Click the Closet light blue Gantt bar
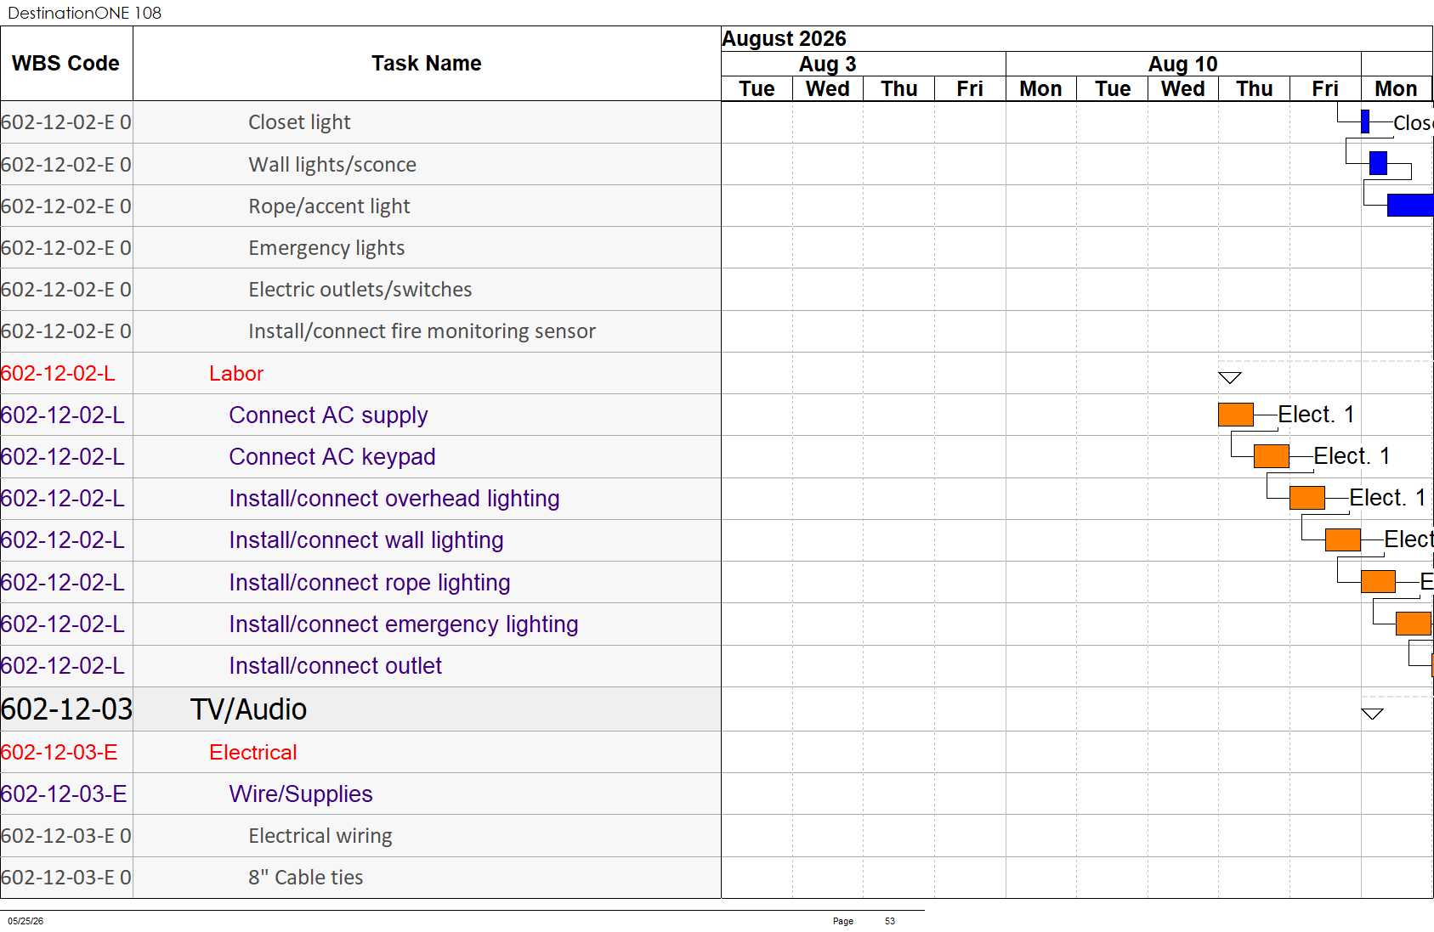The image size is (1434, 932). click(1365, 121)
